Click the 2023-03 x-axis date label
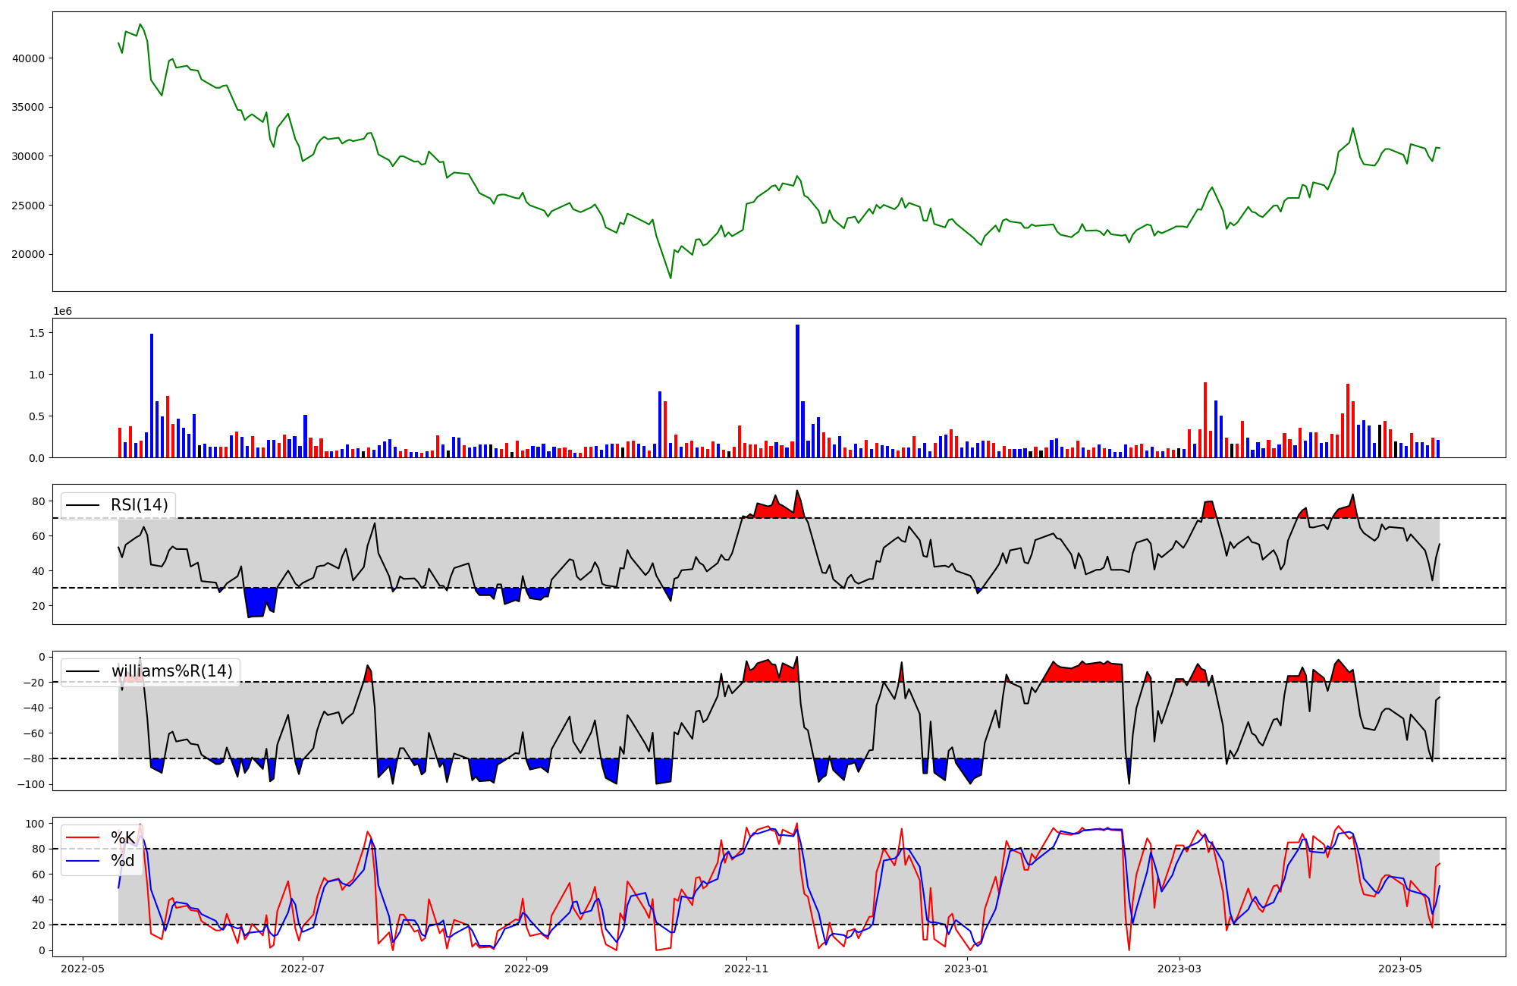The height and width of the screenshot is (986, 1517). click(x=1179, y=969)
